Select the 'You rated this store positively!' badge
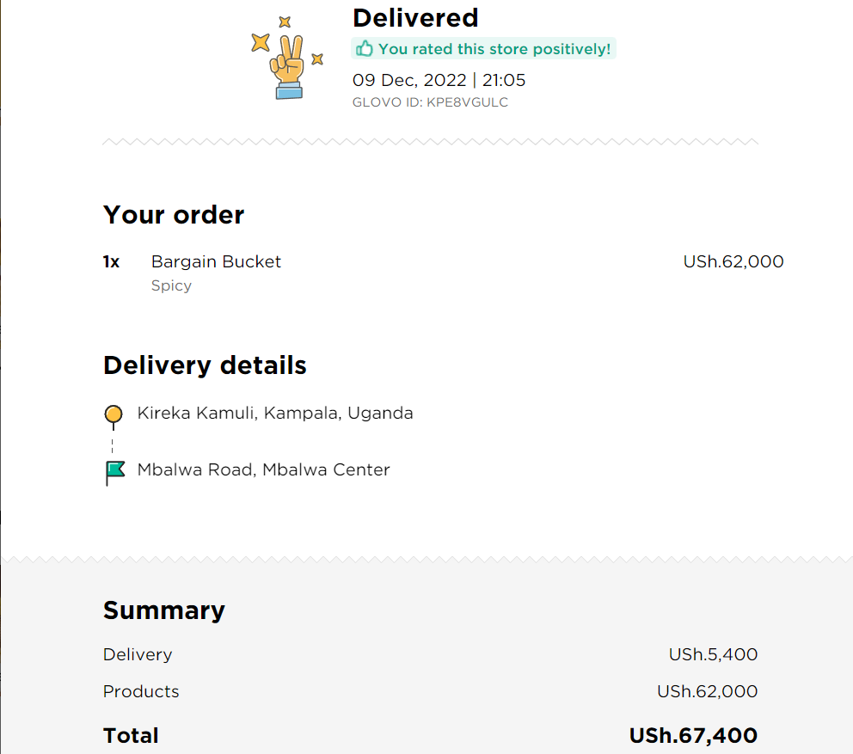This screenshot has width=853, height=754. click(x=483, y=48)
